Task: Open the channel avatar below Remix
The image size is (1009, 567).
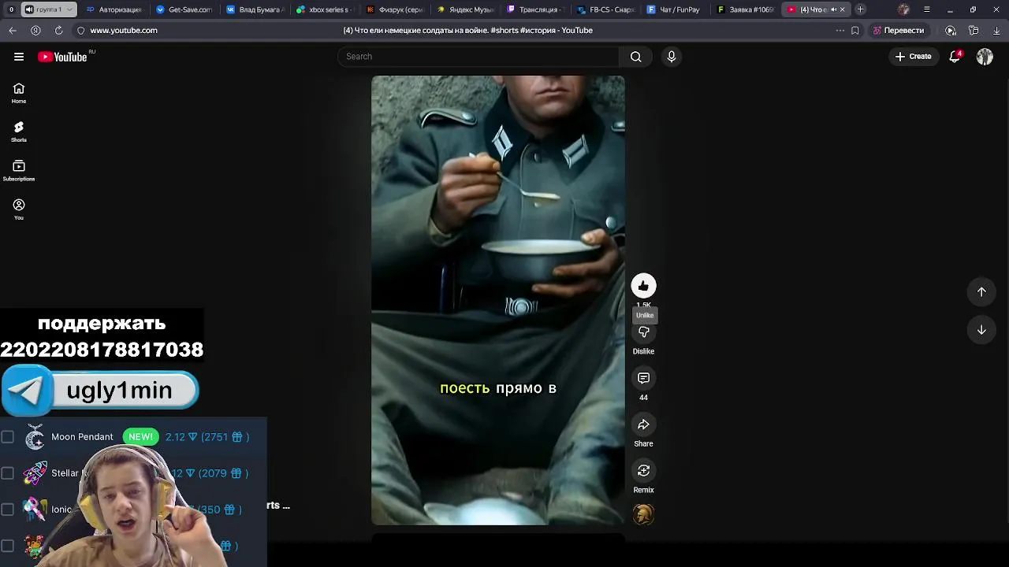Action: click(643, 515)
